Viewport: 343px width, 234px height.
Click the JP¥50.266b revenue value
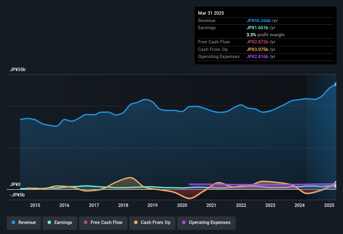coord(259,20)
